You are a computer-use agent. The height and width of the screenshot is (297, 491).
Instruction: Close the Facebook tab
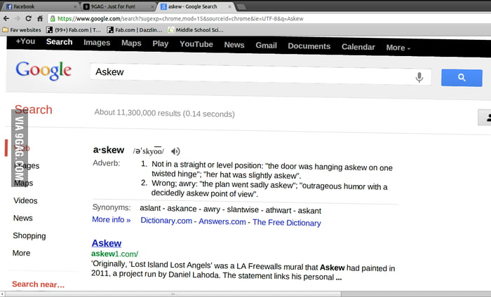tap(75, 6)
